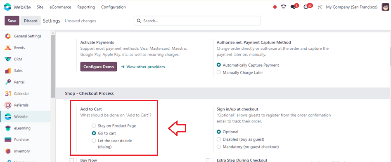Click the Sales bar chart icon
This screenshot has width=391, height=162.
pyautogui.click(x=8, y=71)
